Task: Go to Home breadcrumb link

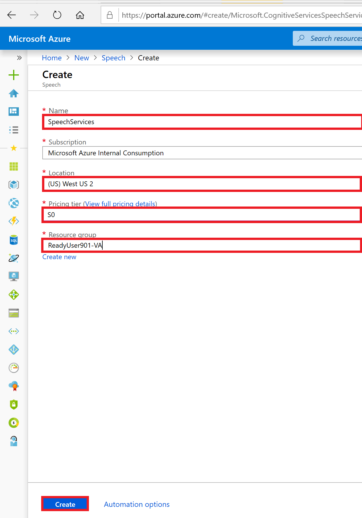Action: click(52, 58)
